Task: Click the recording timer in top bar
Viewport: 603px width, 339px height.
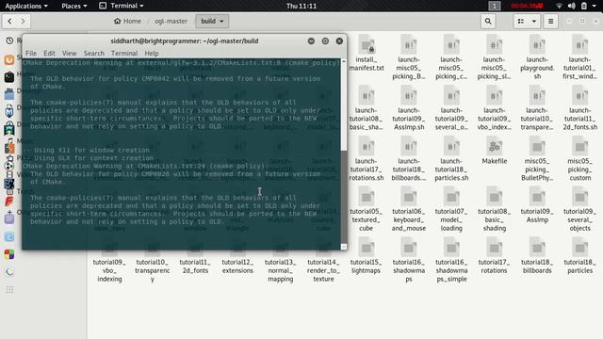Action: [527, 6]
